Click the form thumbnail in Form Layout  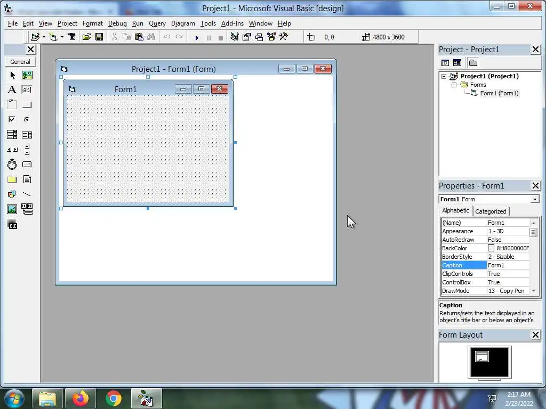click(x=482, y=356)
